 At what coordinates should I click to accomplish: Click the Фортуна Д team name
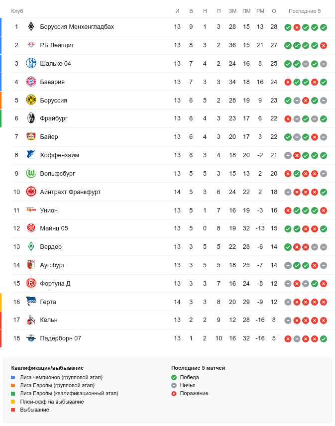click(55, 284)
